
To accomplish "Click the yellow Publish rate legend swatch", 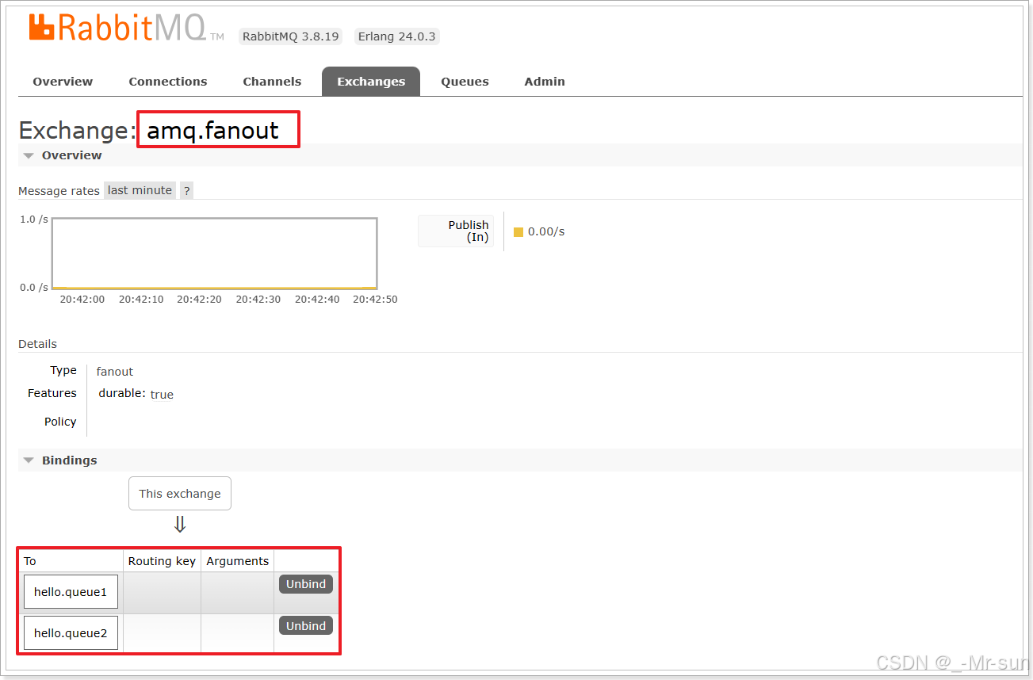I will click(x=518, y=232).
